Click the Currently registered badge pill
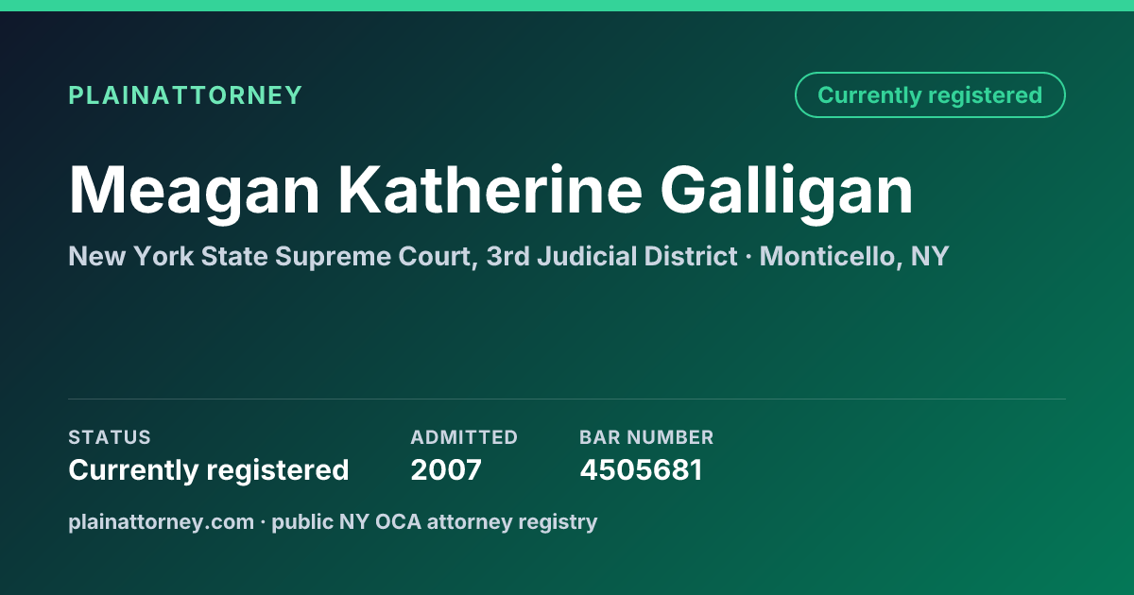Viewport: 1134px width, 595px height. [x=930, y=95]
